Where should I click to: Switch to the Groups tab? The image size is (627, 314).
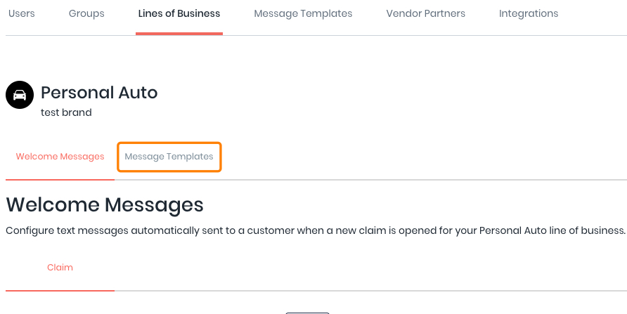click(86, 13)
